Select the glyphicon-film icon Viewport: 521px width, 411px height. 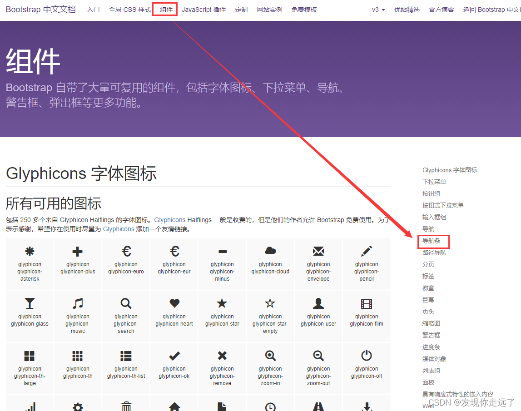click(366, 303)
